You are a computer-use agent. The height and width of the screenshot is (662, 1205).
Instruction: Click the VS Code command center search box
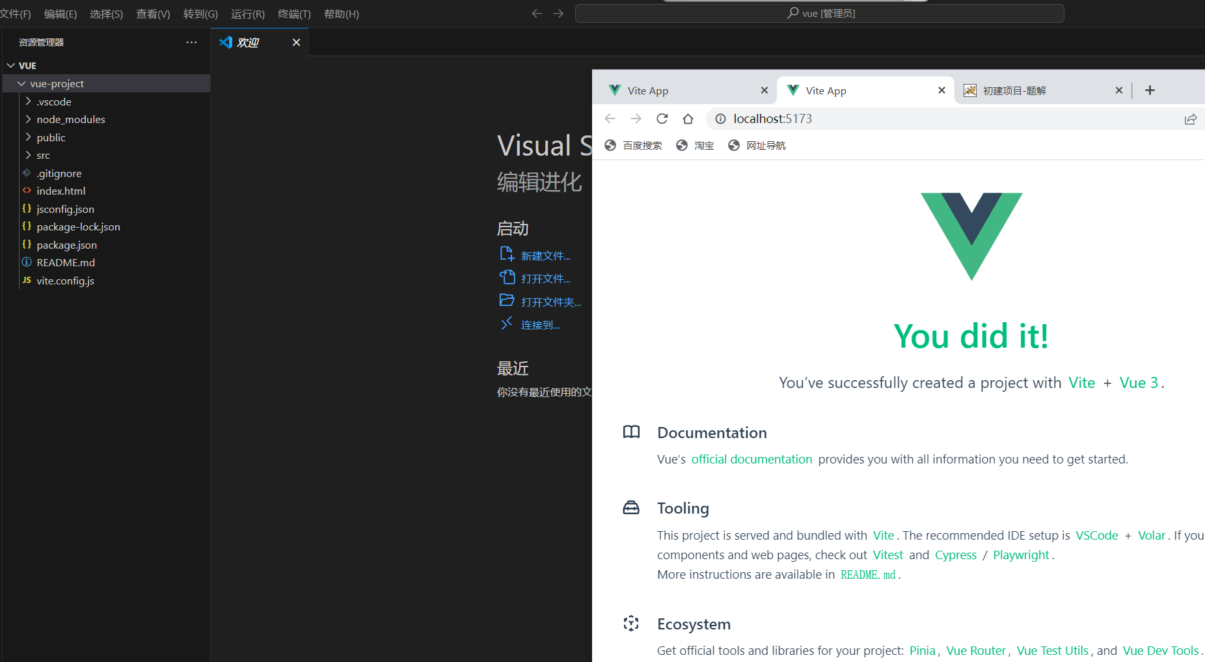[820, 13]
